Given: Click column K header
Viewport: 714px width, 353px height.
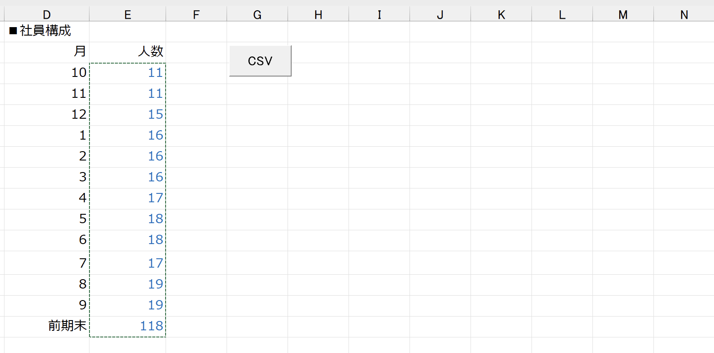Looking at the screenshot, I should click(501, 15).
